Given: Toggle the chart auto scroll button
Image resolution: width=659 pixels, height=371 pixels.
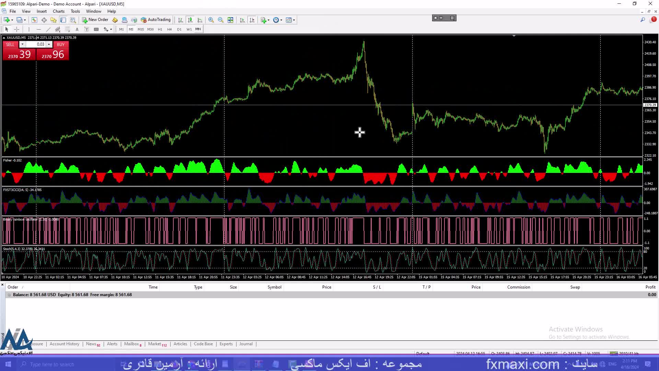Looking at the screenshot, I should coord(242,20).
